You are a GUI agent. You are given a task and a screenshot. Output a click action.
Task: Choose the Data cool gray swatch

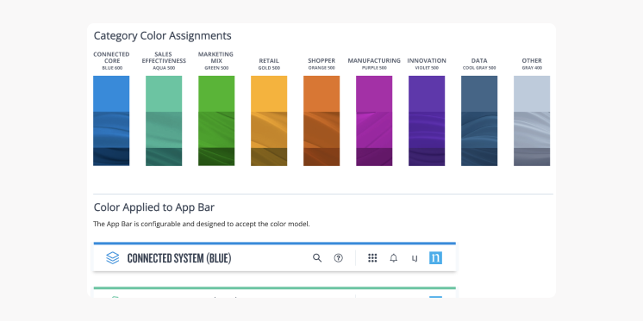[x=479, y=120]
